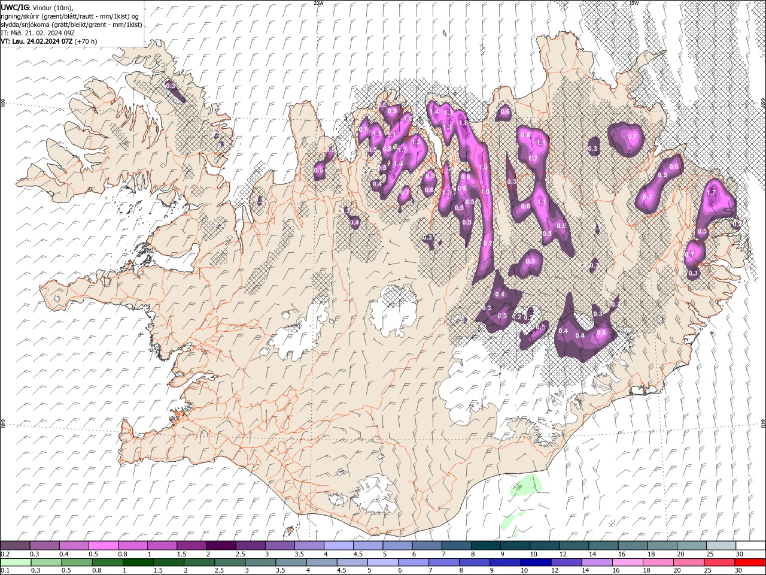Select the 12 swatch in upper legend row

tap(574, 546)
